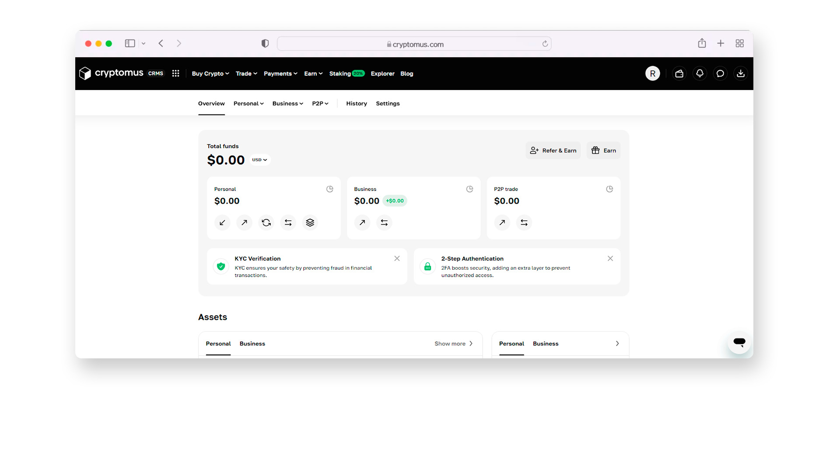Click the cryptomus.com address bar
The image size is (840, 472).
[414, 44]
